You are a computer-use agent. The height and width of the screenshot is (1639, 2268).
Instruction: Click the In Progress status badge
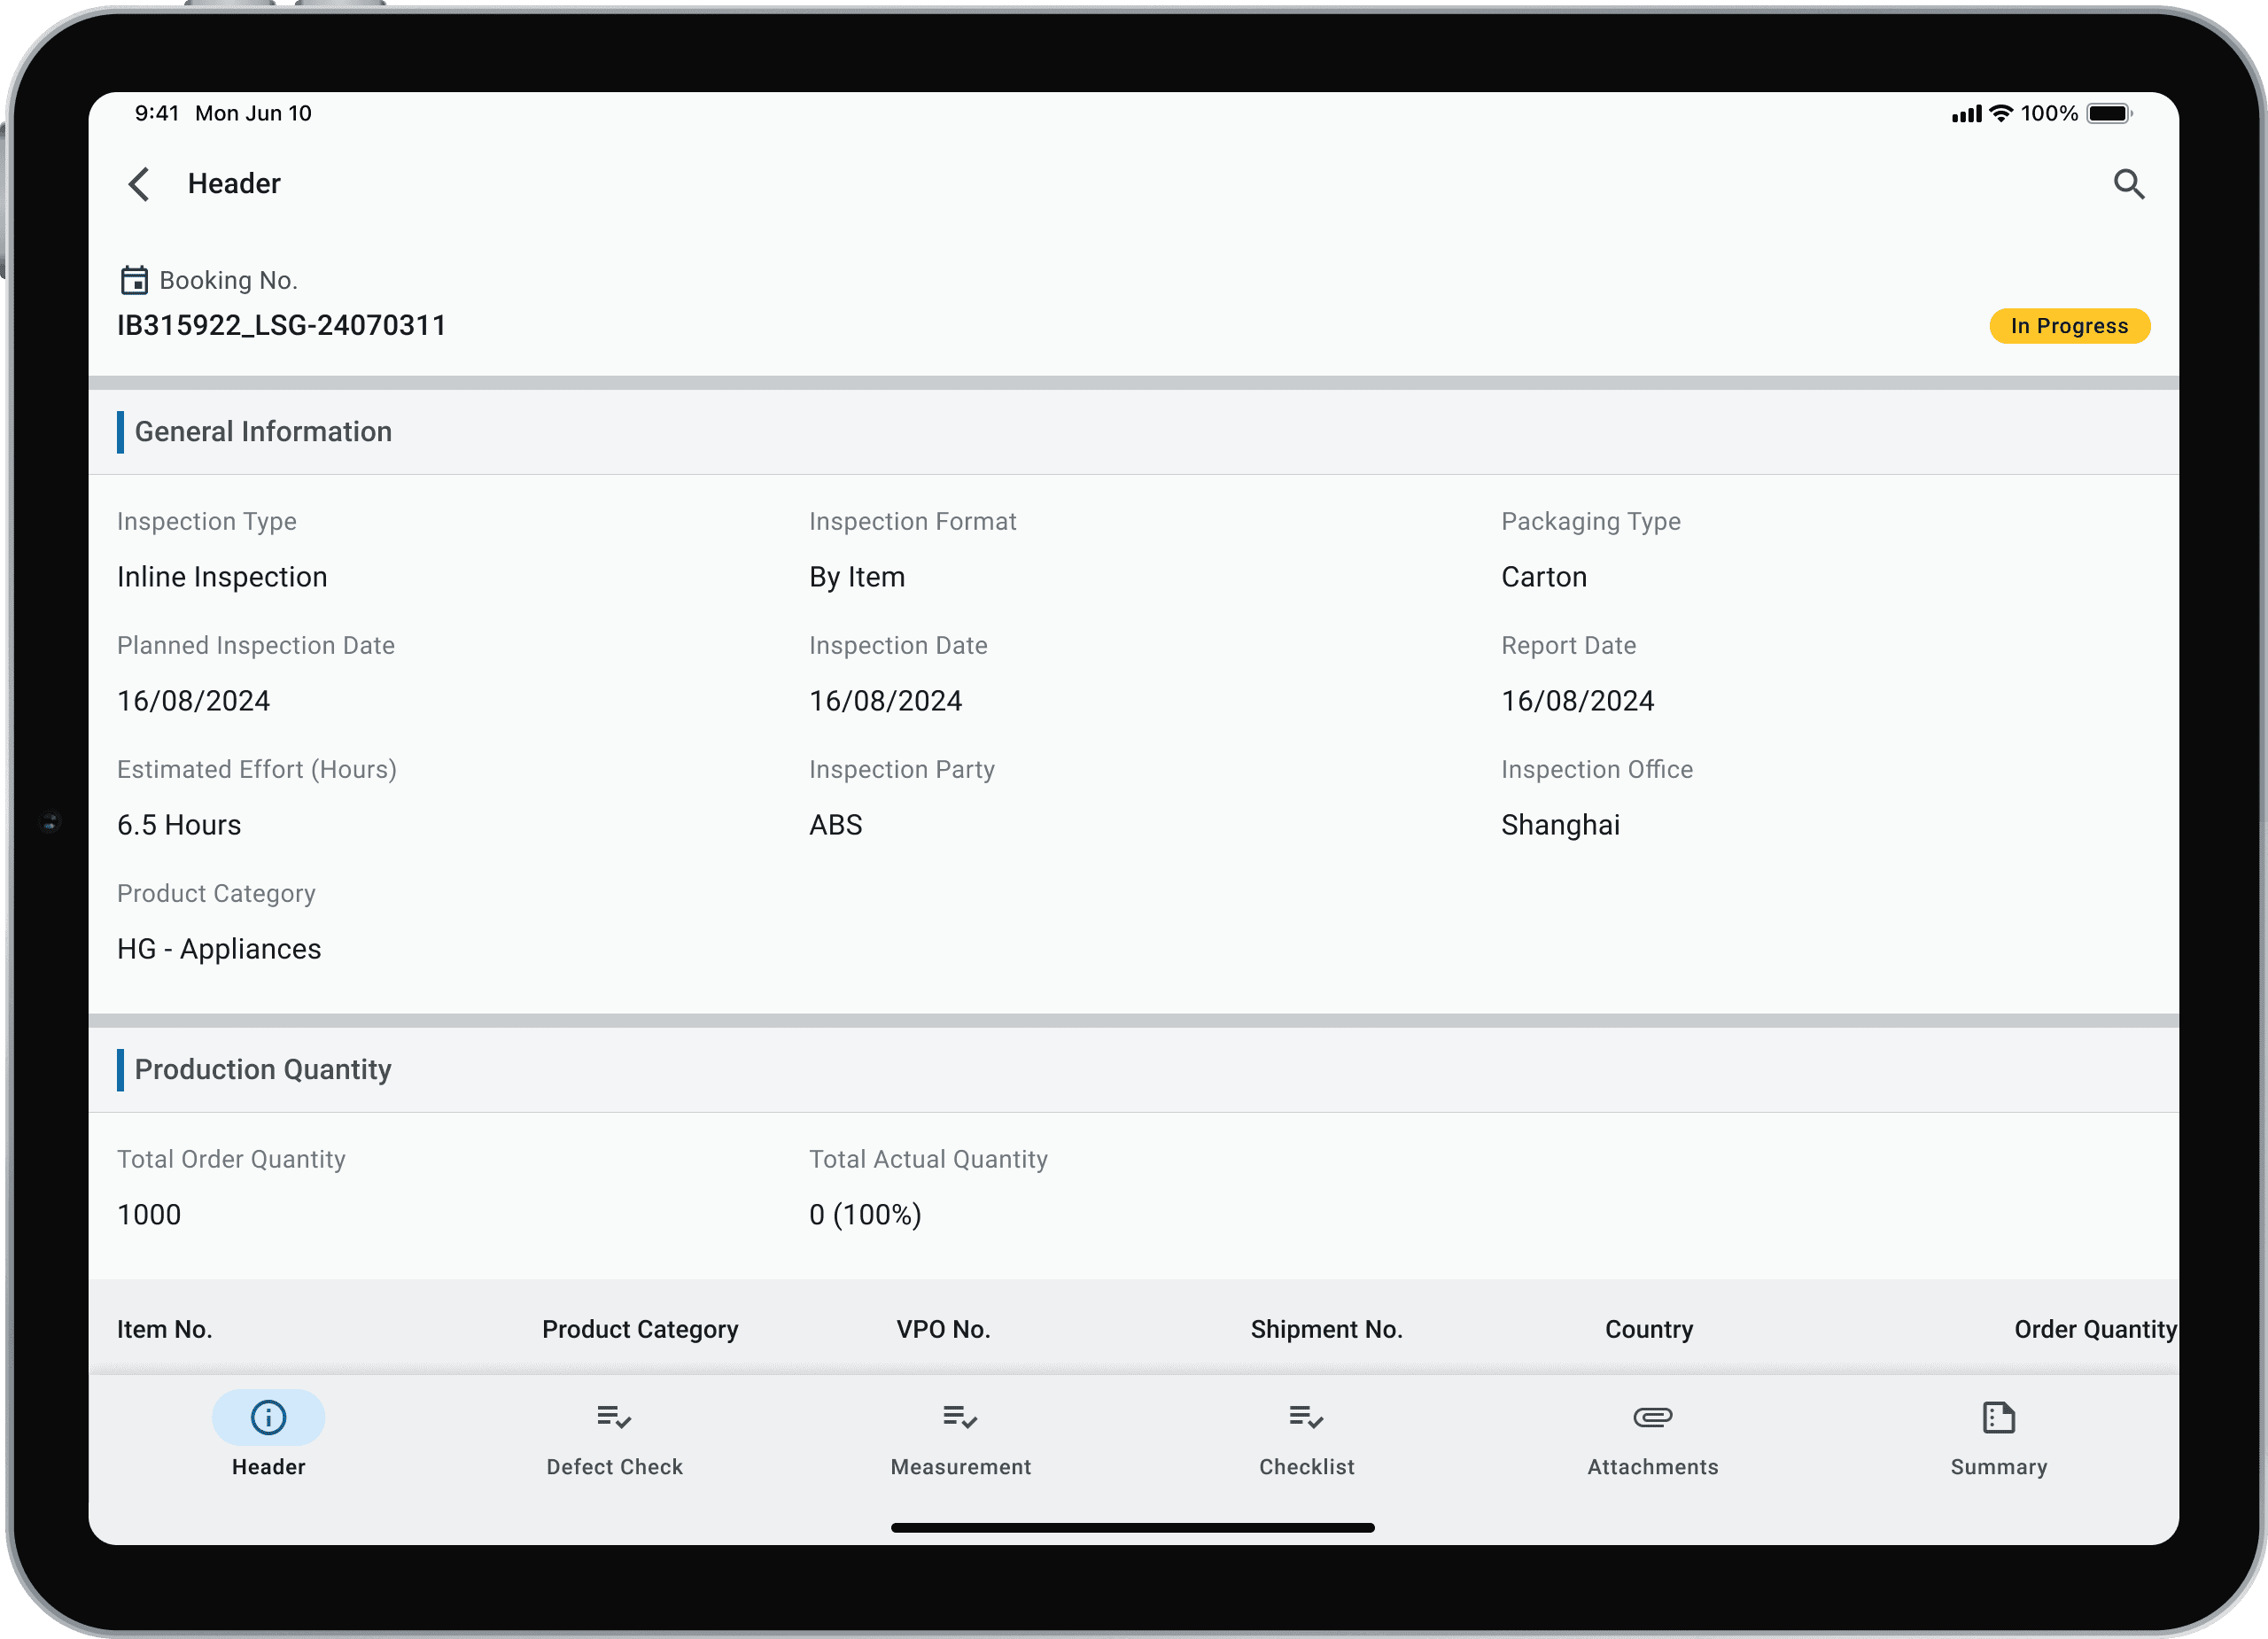click(2069, 326)
